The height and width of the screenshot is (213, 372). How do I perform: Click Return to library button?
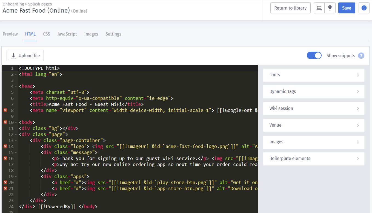(x=290, y=8)
